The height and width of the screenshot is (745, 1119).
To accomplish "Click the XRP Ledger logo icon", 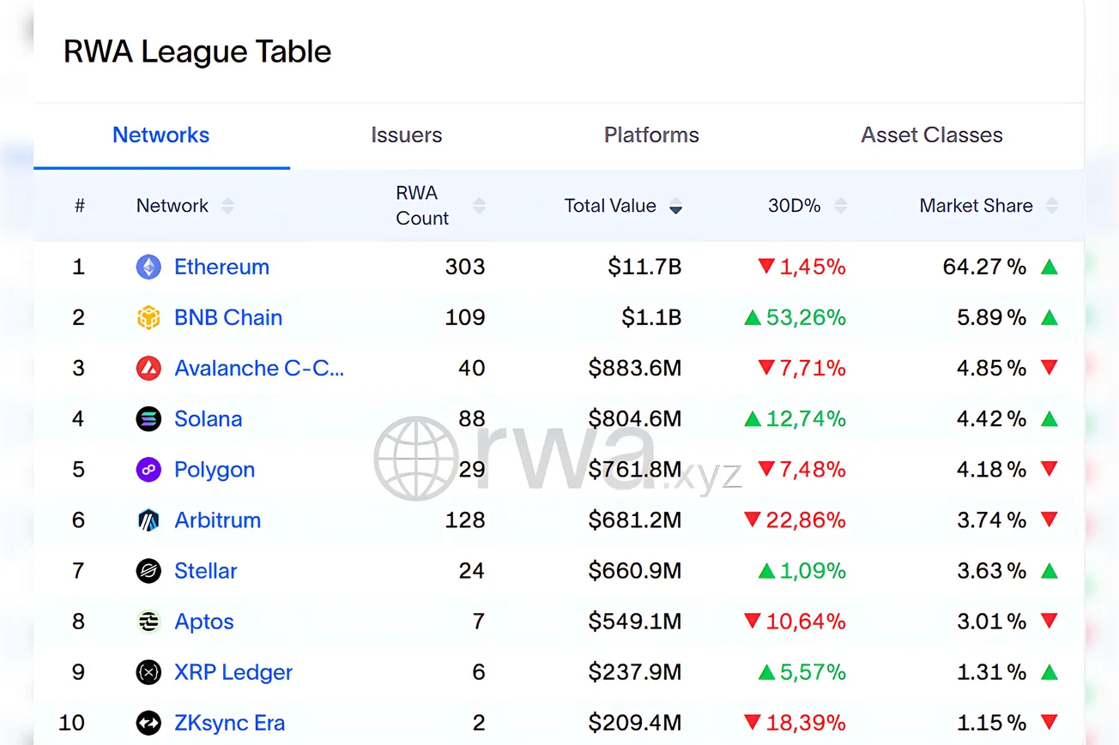I will (x=148, y=672).
